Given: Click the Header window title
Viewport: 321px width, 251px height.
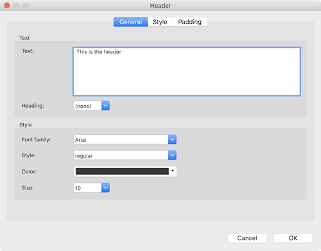Looking at the screenshot, I should tap(160, 6).
